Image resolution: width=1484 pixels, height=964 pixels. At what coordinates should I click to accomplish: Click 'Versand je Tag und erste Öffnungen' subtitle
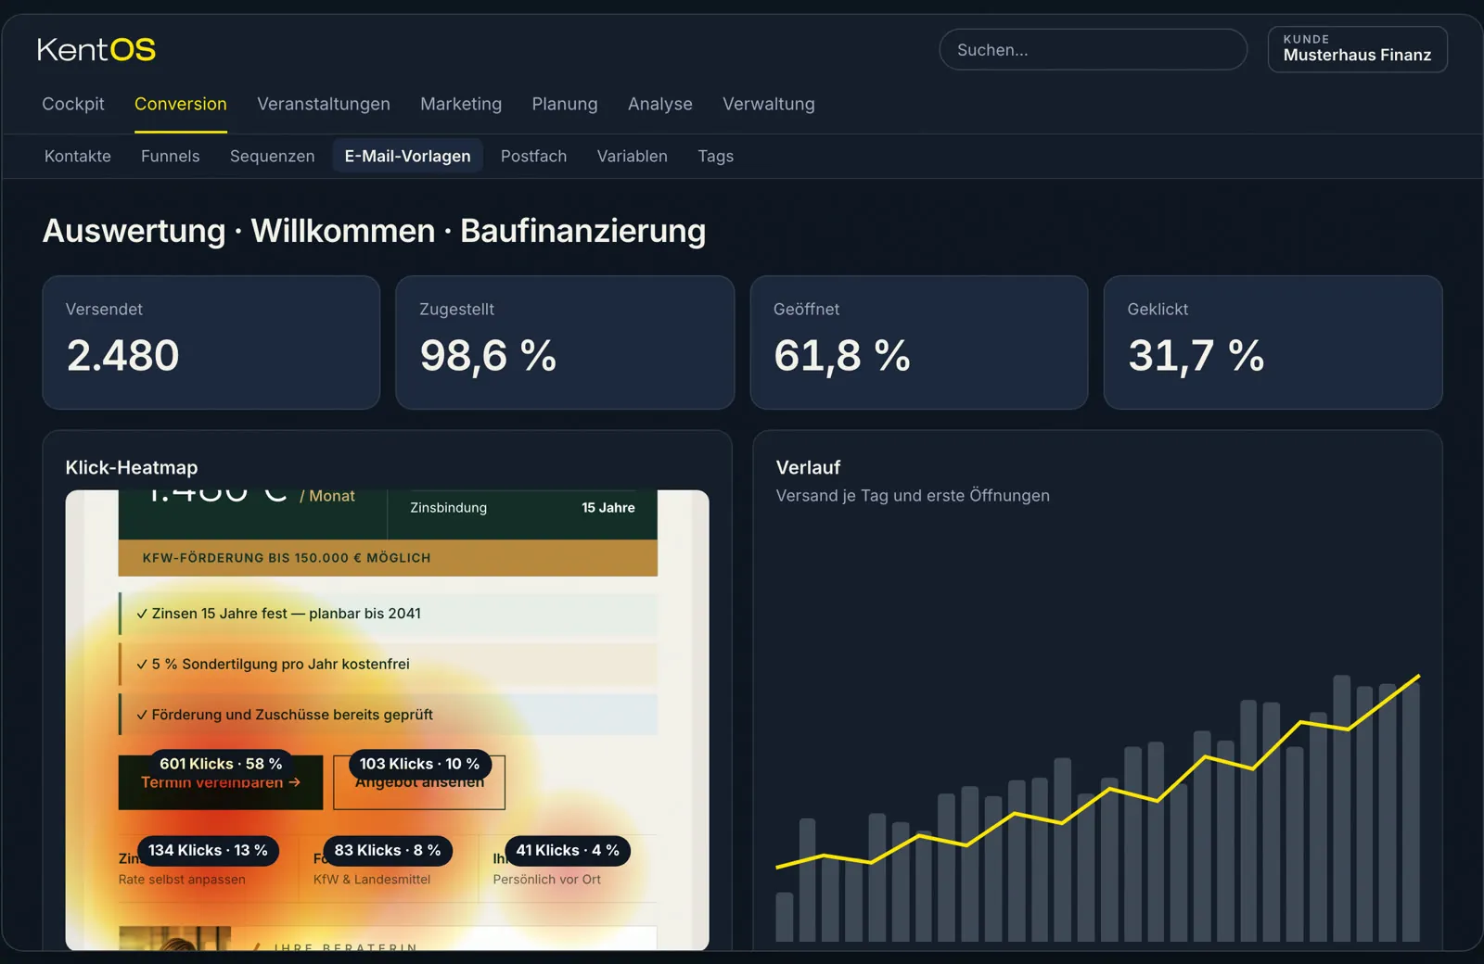tap(913, 496)
